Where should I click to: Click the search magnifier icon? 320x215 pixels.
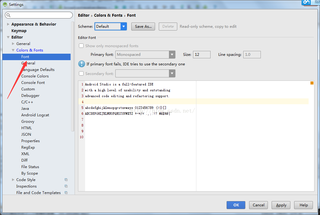click(8, 15)
